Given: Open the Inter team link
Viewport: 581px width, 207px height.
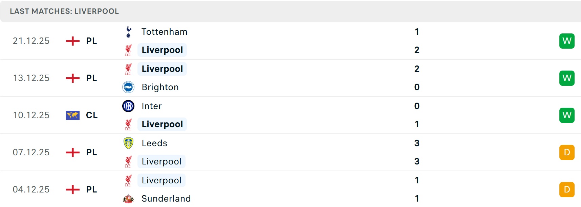Looking at the screenshot, I should tap(152, 106).
